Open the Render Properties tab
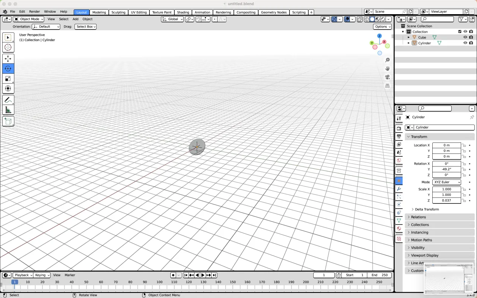The height and width of the screenshot is (298, 477). point(399,128)
